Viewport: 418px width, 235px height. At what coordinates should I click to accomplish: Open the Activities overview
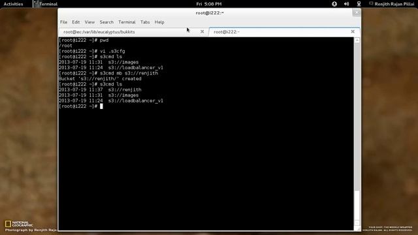13,4
